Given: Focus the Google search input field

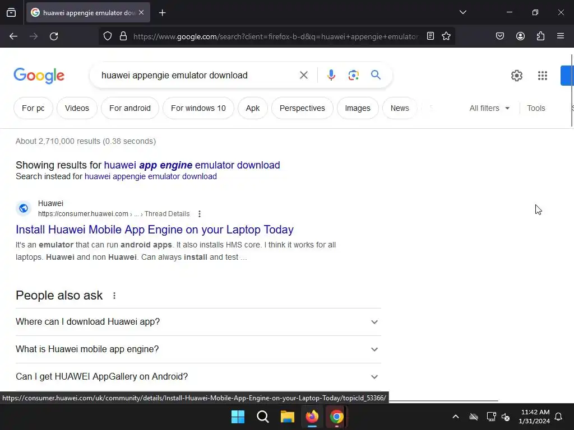Looking at the screenshot, I should [198, 76].
